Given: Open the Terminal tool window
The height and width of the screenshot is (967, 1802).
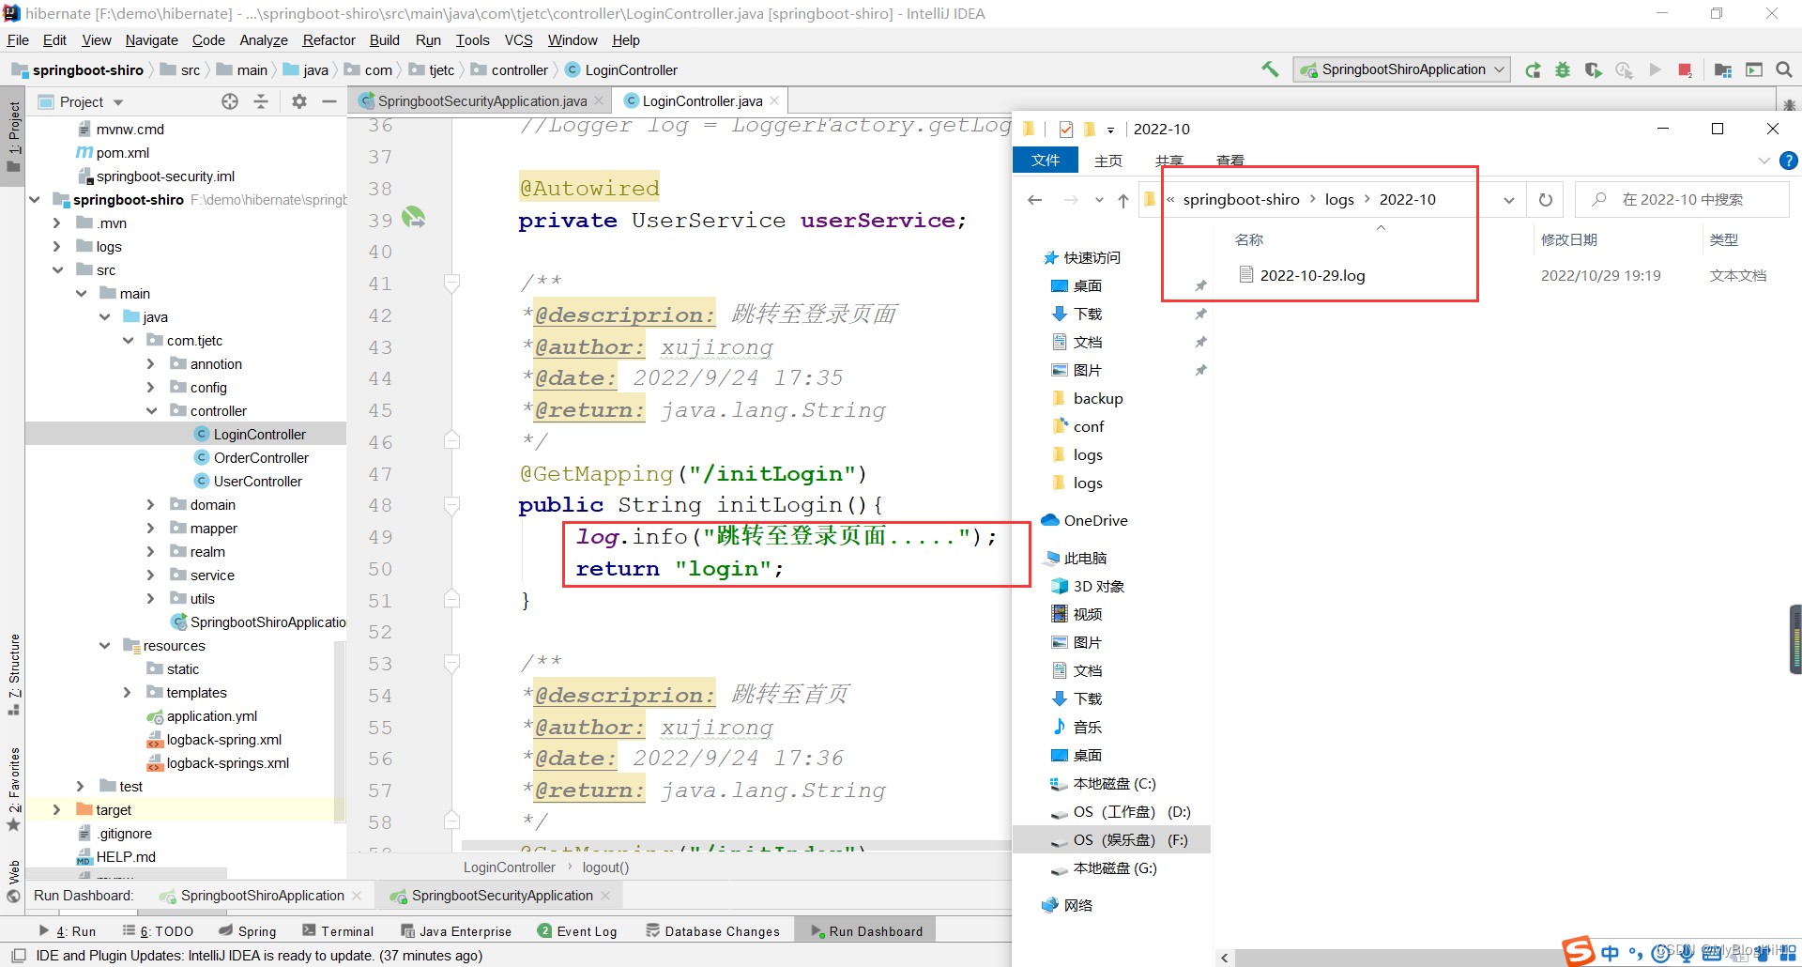Looking at the screenshot, I should pyautogui.click(x=338, y=931).
